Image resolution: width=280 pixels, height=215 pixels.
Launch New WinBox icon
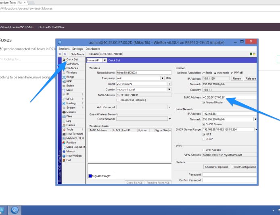pos(64,156)
